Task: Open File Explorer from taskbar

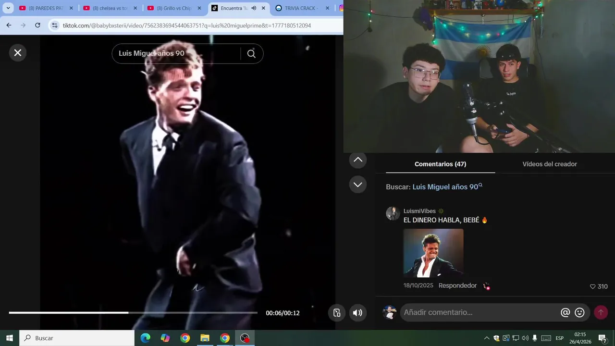Action: [205, 338]
